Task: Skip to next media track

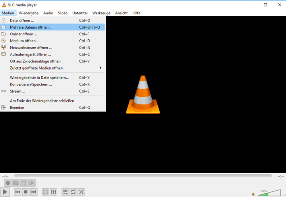Action: tap(34, 192)
